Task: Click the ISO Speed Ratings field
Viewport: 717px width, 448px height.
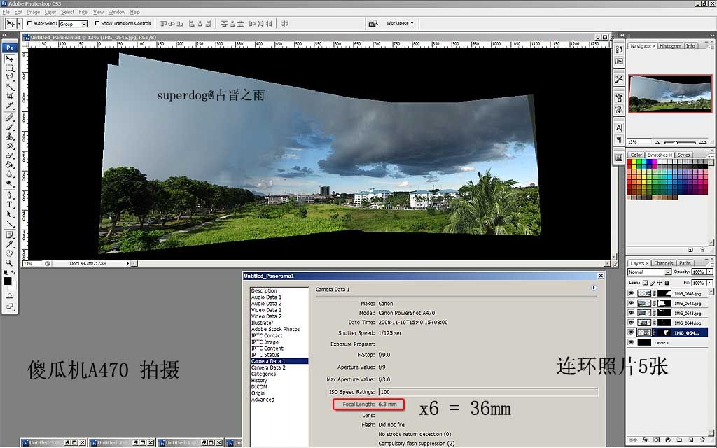Action: click(x=488, y=392)
